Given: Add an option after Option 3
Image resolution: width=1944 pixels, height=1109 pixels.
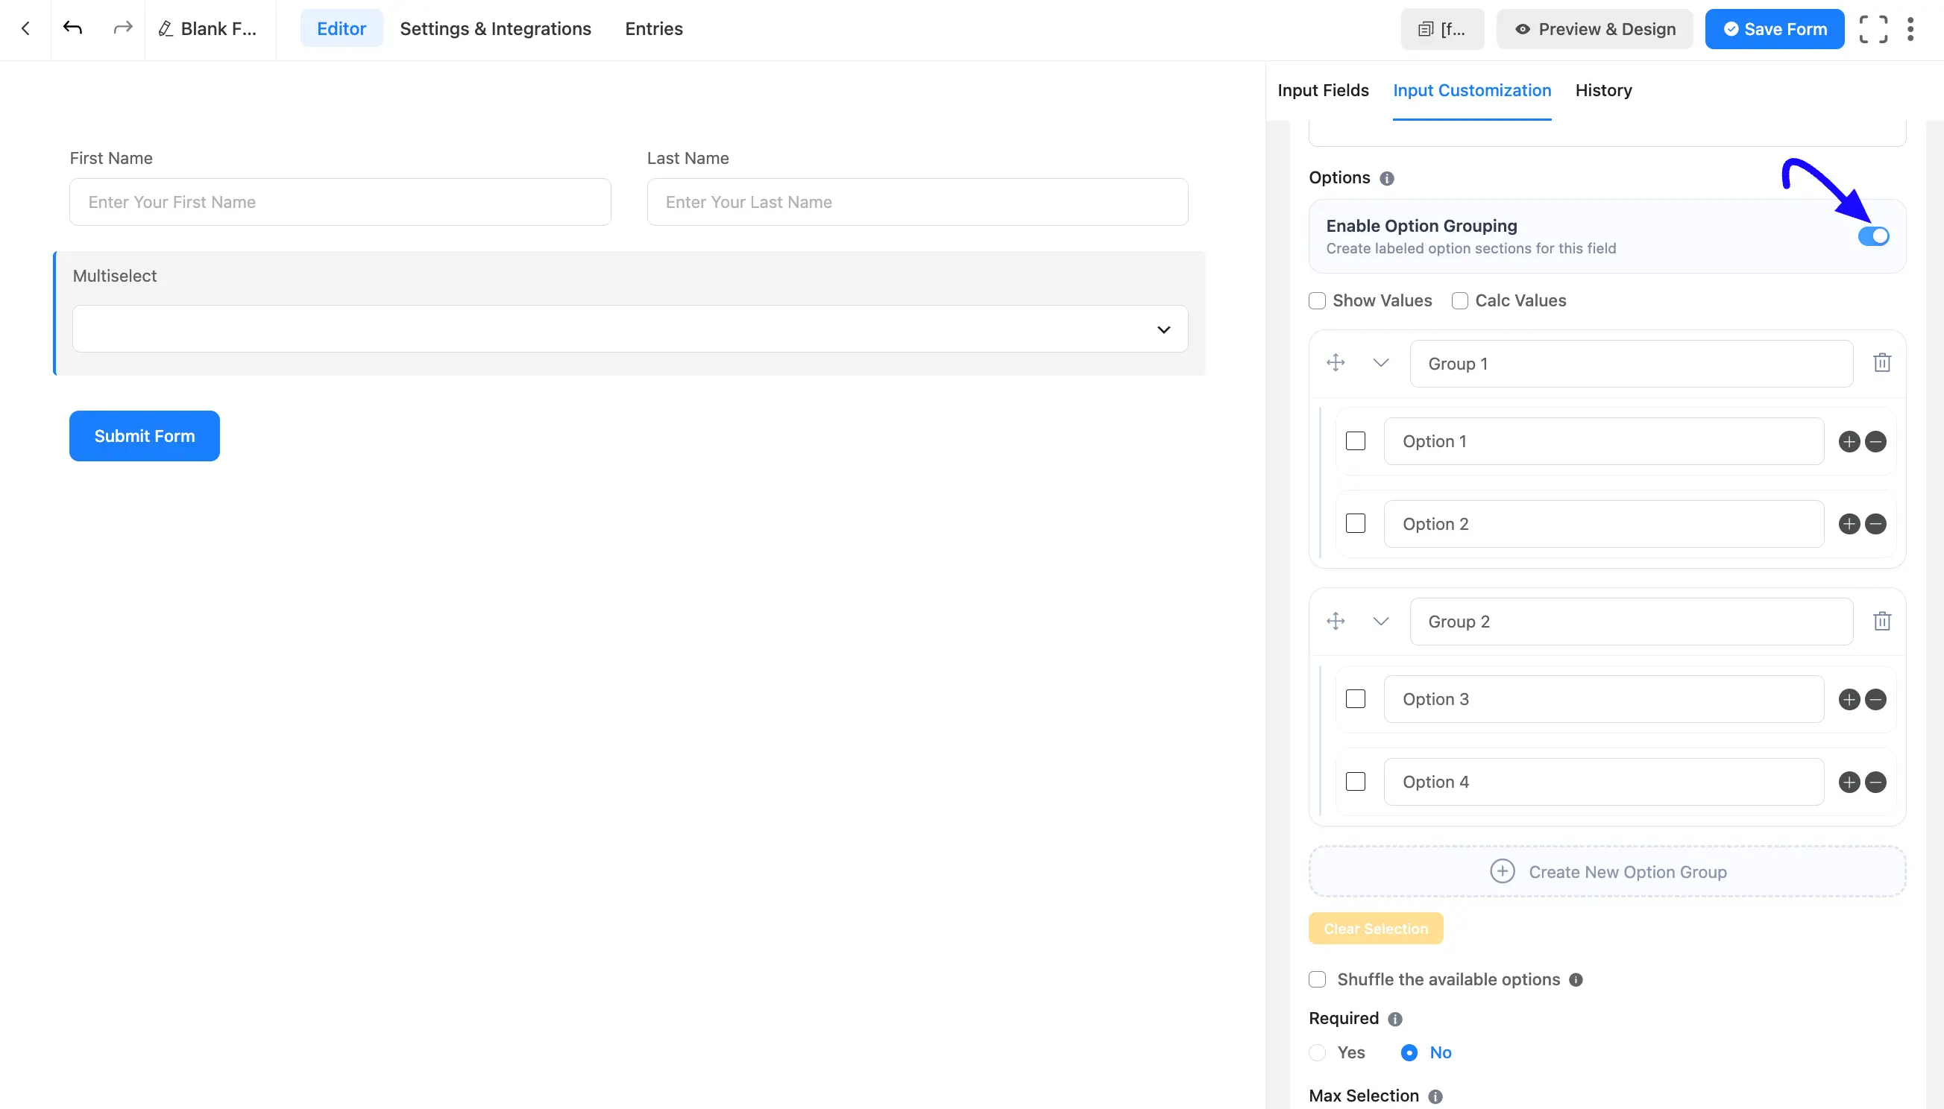Looking at the screenshot, I should click(x=1849, y=699).
